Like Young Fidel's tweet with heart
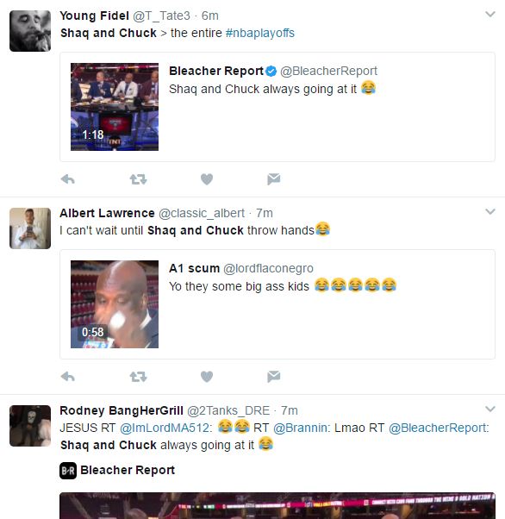Image resolution: width=505 pixels, height=519 pixels. [x=207, y=179]
